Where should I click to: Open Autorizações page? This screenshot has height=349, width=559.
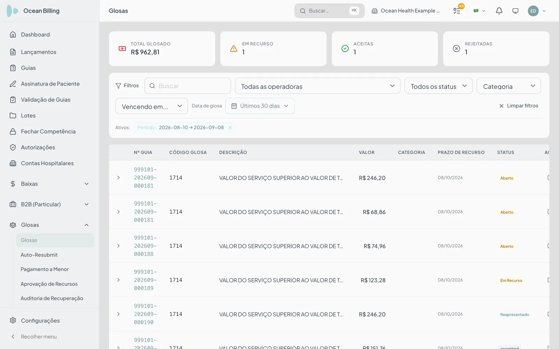[x=50, y=147]
